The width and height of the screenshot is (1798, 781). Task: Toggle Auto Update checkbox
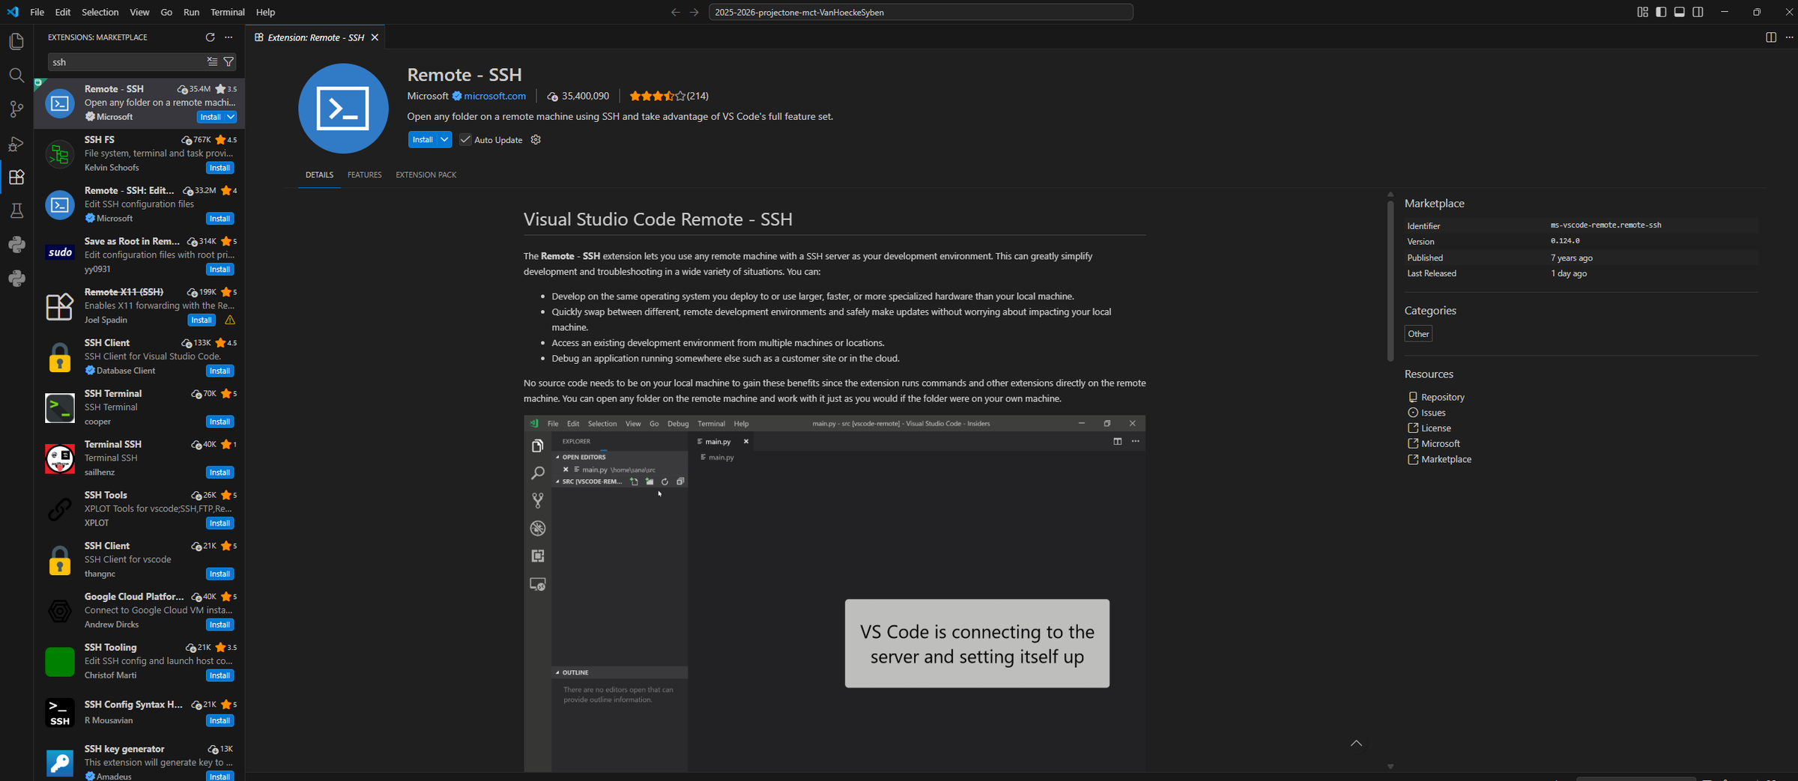tap(465, 139)
